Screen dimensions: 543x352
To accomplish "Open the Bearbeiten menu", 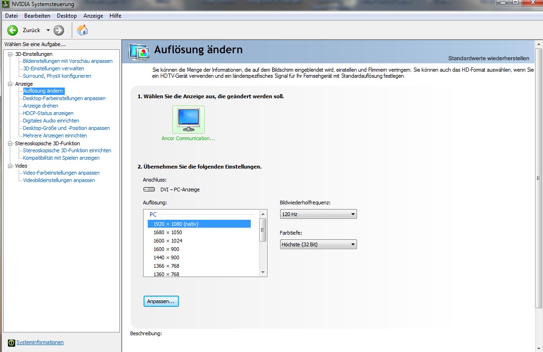I will coord(37,16).
